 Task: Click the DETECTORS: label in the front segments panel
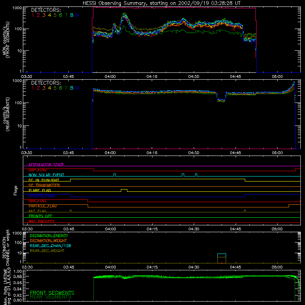46,10
